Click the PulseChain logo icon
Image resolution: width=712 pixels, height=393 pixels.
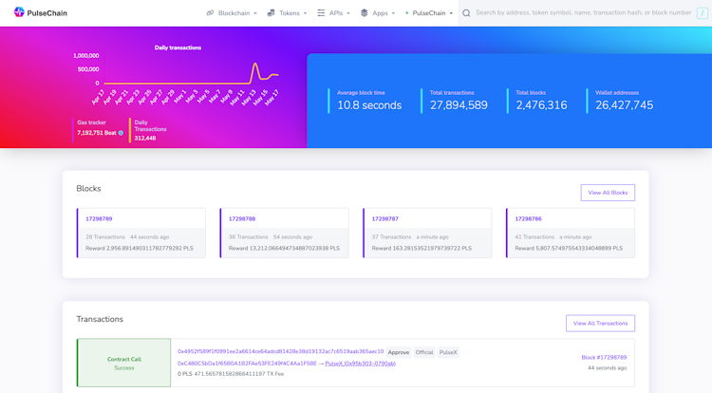click(19, 12)
